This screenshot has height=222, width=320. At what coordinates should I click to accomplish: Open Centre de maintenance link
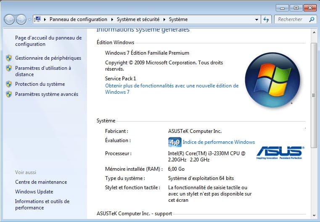pos(41,182)
